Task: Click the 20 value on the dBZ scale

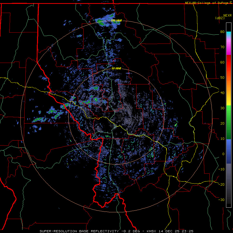Action: (222, 123)
